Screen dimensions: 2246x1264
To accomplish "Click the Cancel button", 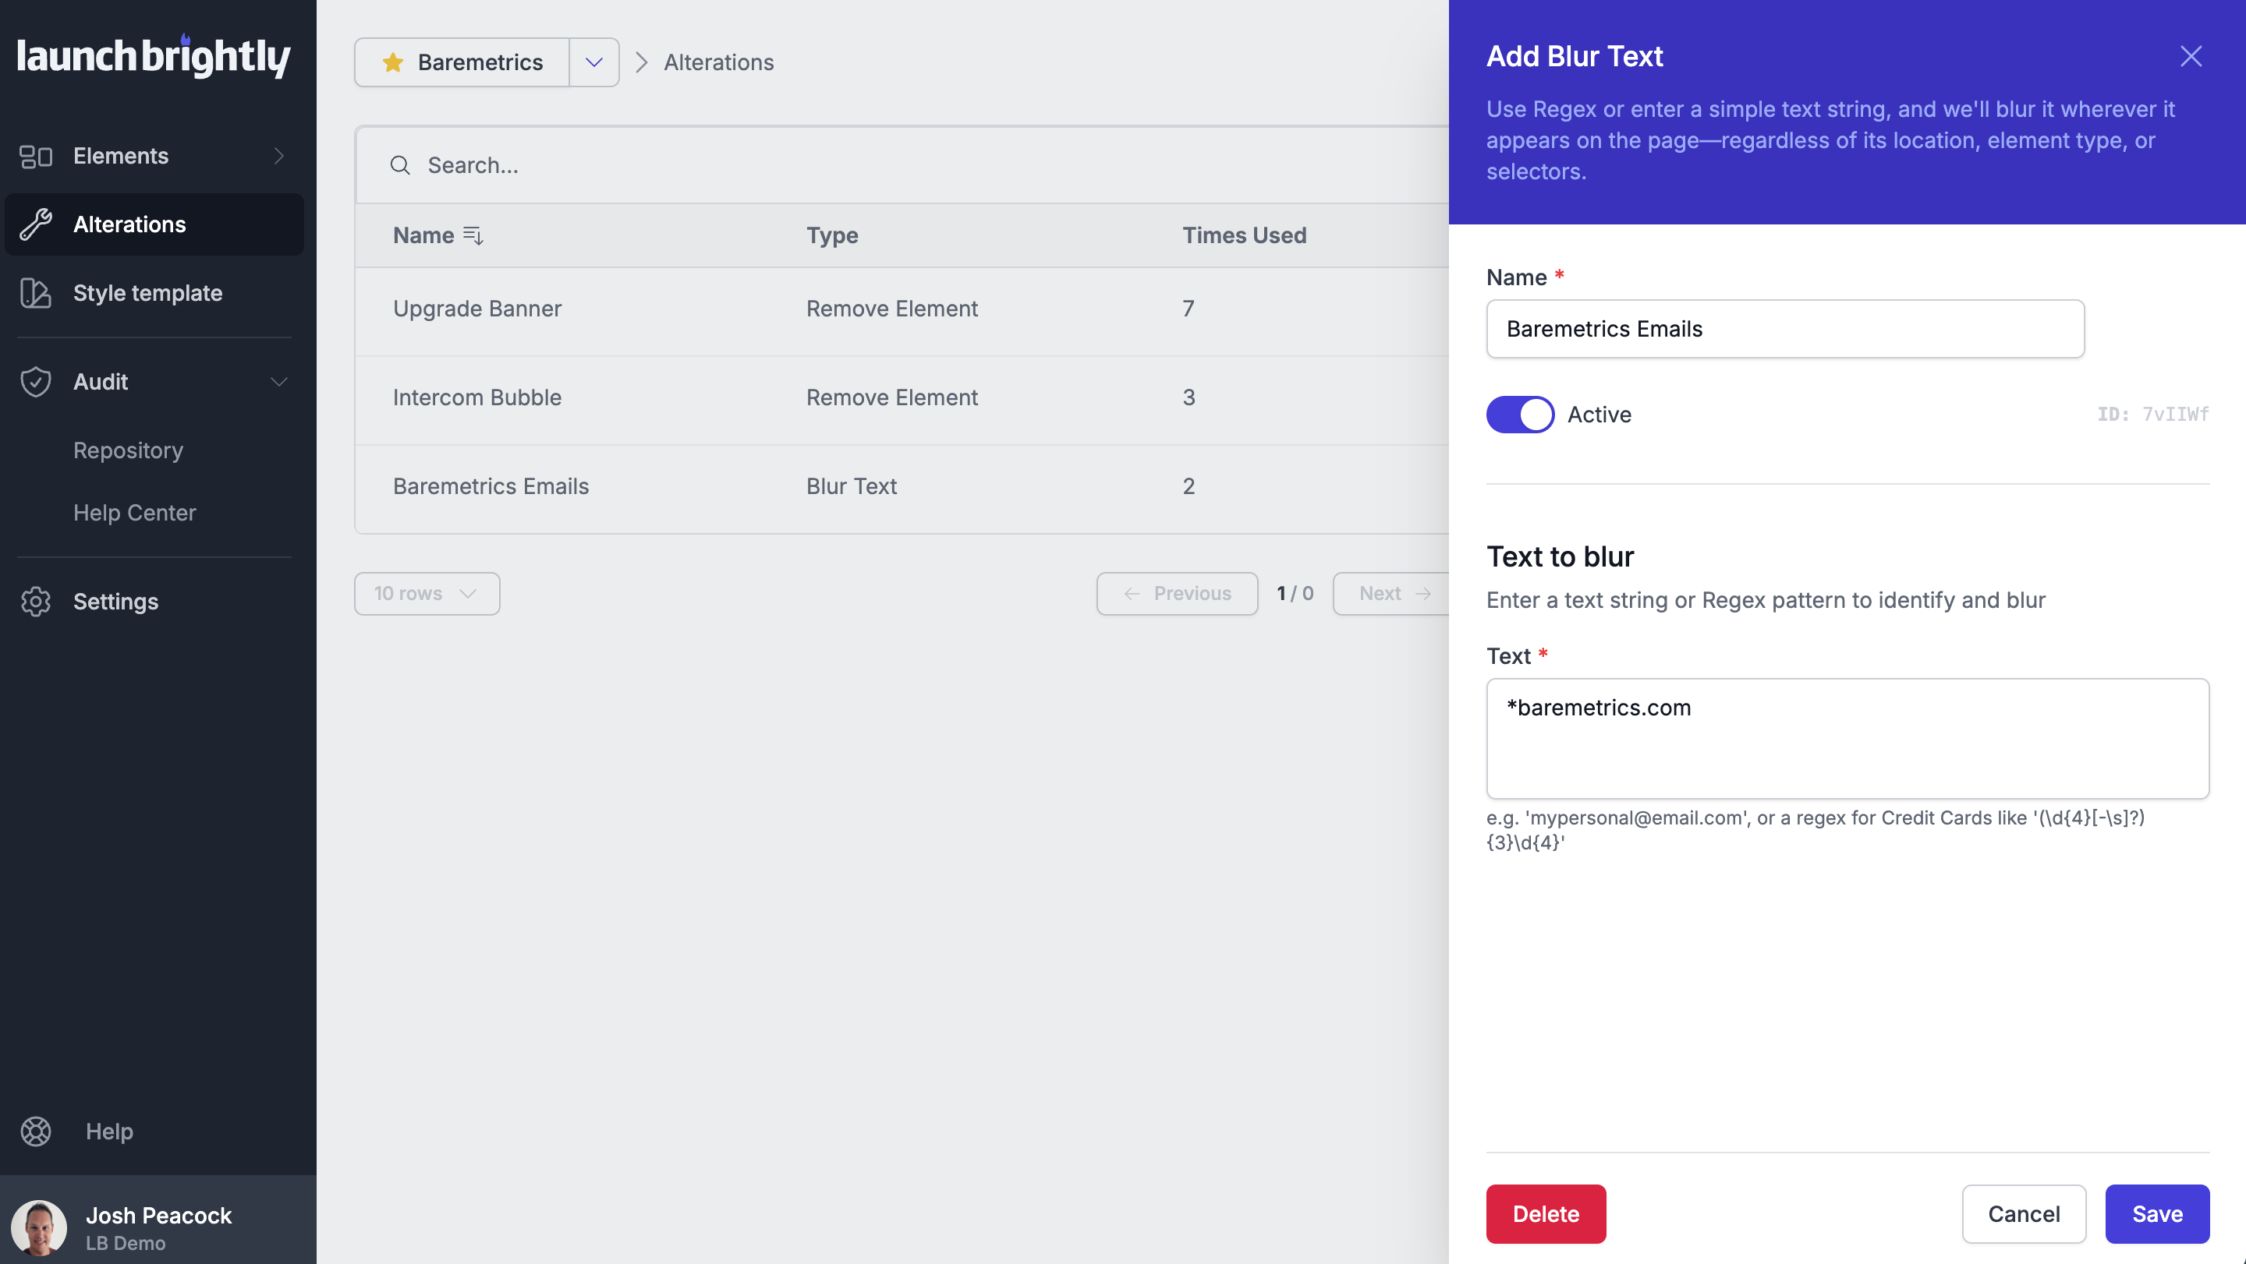I will [2024, 1213].
